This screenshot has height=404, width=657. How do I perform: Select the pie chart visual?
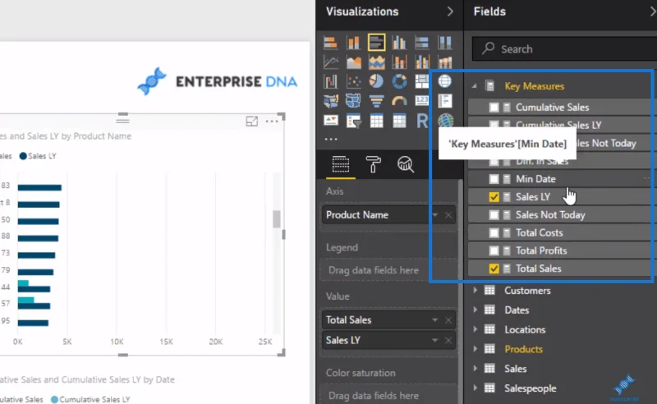tap(376, 81)
